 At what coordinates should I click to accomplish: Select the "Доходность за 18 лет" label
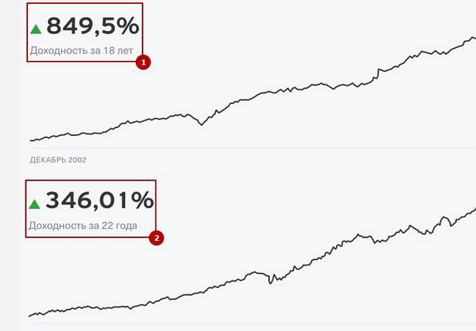pos(81,51)
